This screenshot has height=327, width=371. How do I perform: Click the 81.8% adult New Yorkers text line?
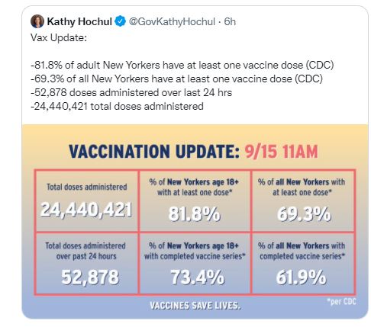(182, 66)
